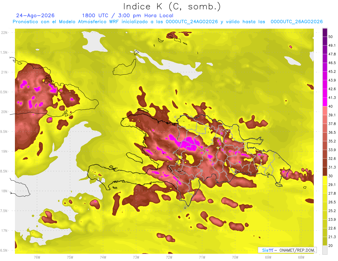The height and width of the screenshot is (261, 338).
Task: Select the date label "24-Ago-2026"
Action: tap(35, 15)
